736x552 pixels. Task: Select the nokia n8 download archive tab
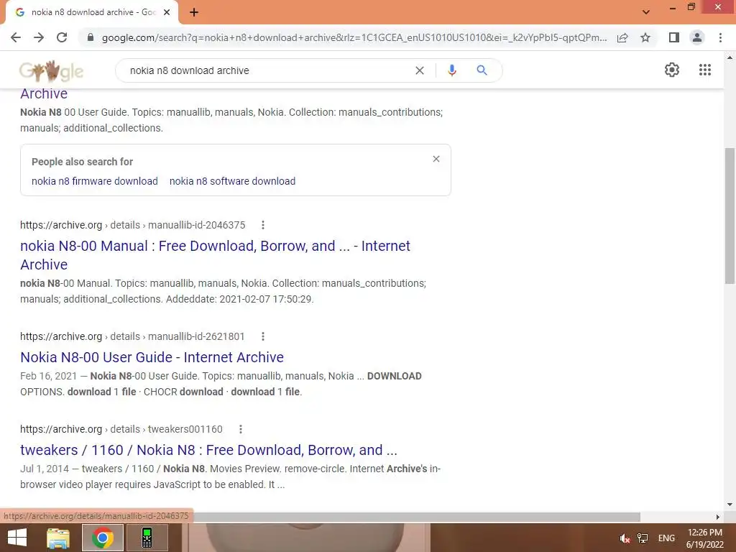(x=91, y=12)
